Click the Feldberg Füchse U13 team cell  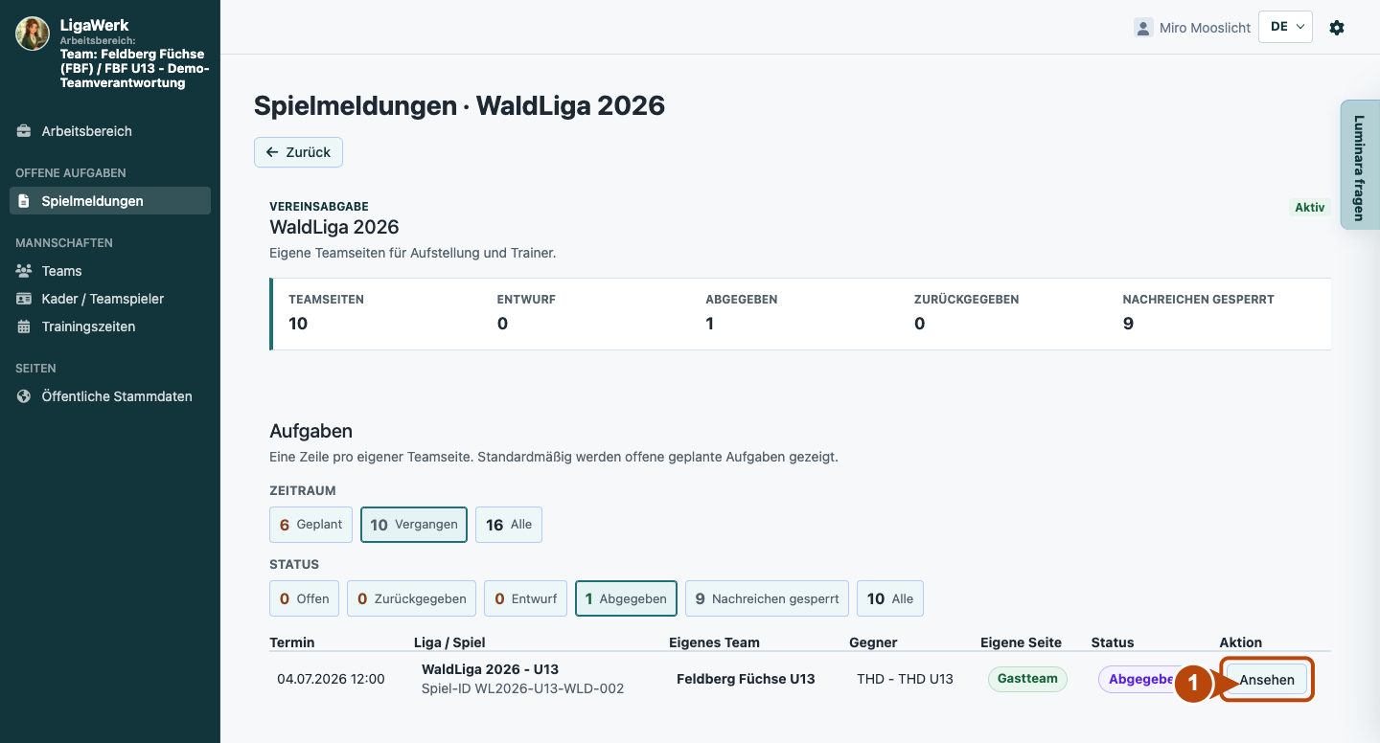click(x=746, y=679)
